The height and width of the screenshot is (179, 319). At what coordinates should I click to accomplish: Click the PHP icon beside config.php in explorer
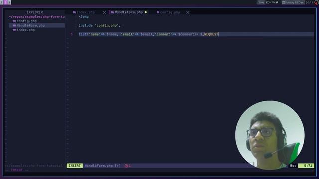point(14,21)
